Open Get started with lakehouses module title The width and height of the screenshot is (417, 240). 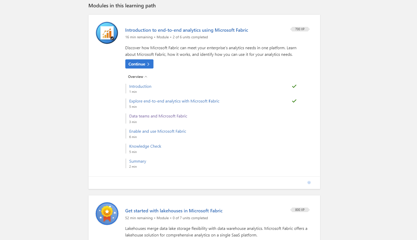coord(174,211)
